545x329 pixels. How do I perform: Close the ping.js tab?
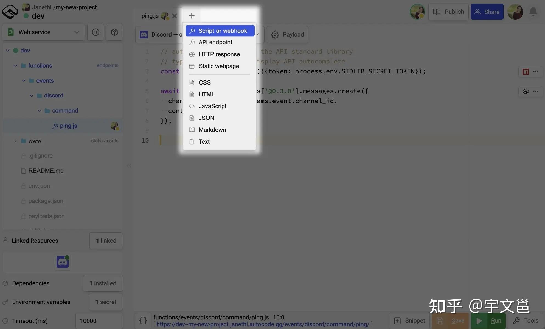[174, 16]
